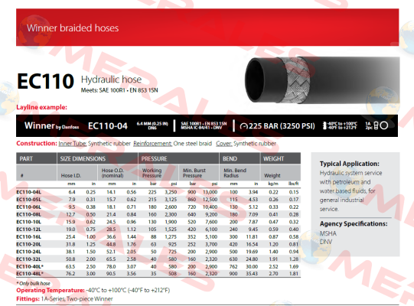Click the 'Winner by Danfoss' logo in layline
Image resolution: width=414 pixels, height=306 pixels.
coord(52,125)
